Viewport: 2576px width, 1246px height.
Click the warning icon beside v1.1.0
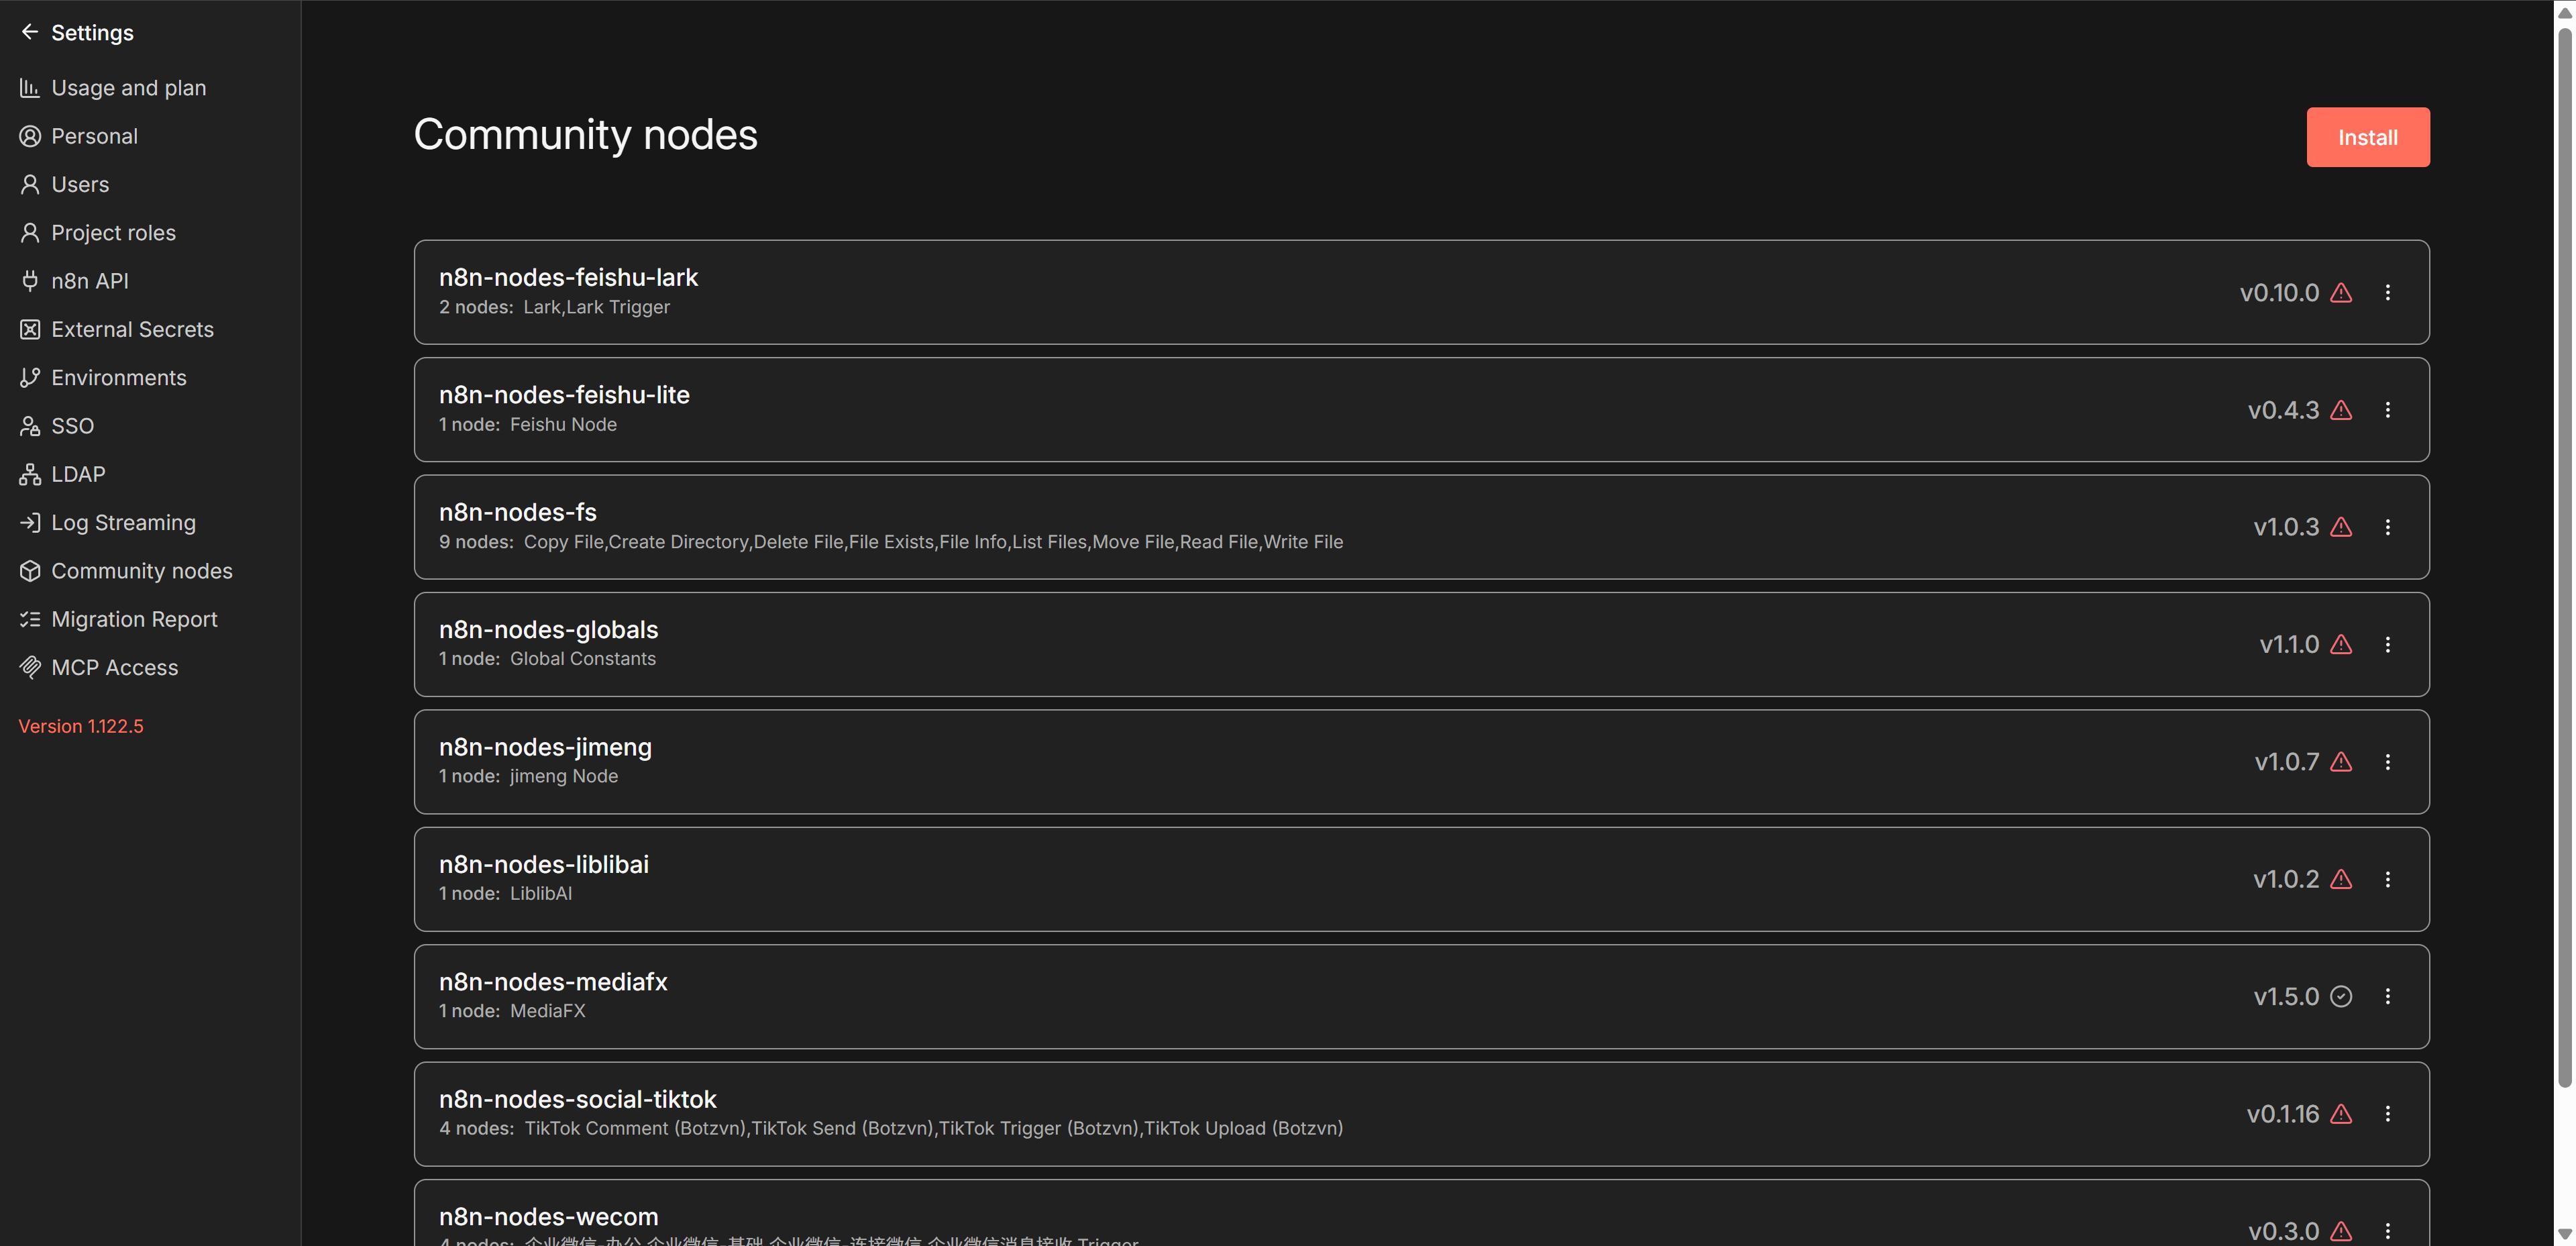click(x=2341, y=645)
